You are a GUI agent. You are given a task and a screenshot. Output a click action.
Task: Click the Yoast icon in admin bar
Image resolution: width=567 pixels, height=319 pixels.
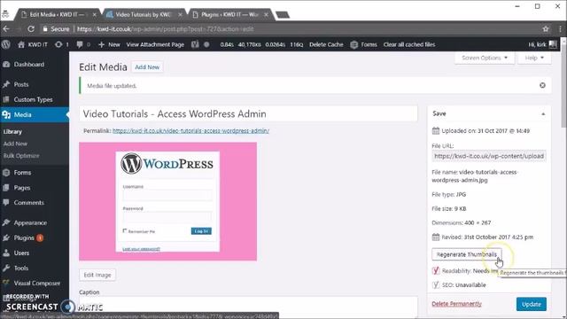(x=195, y=44)
